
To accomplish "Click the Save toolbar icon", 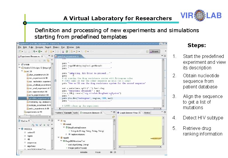I will (25, 51).
